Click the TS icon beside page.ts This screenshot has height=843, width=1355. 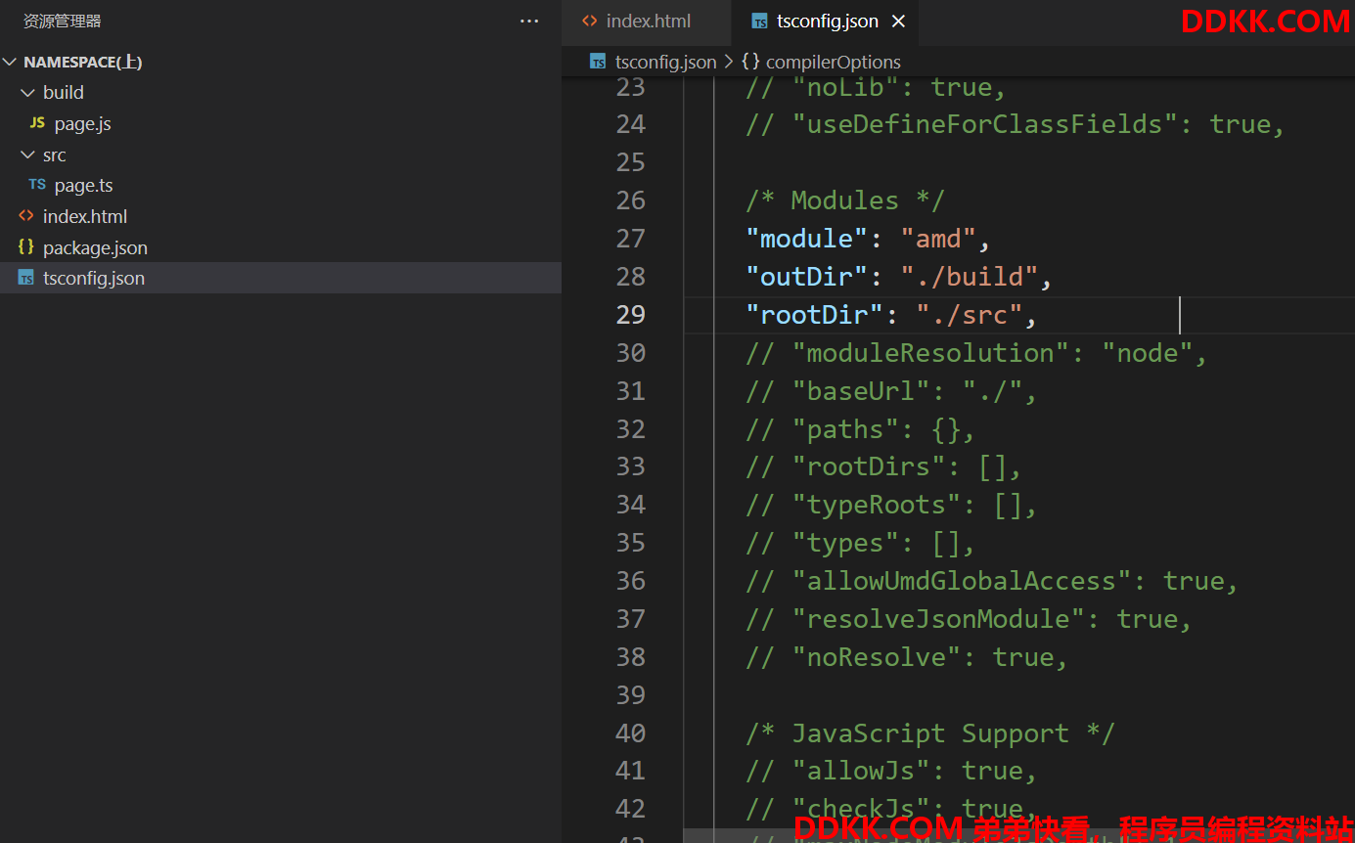37,184
